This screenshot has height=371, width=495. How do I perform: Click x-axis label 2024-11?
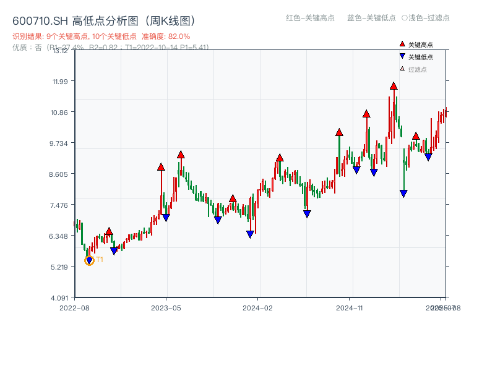(349, 308)
